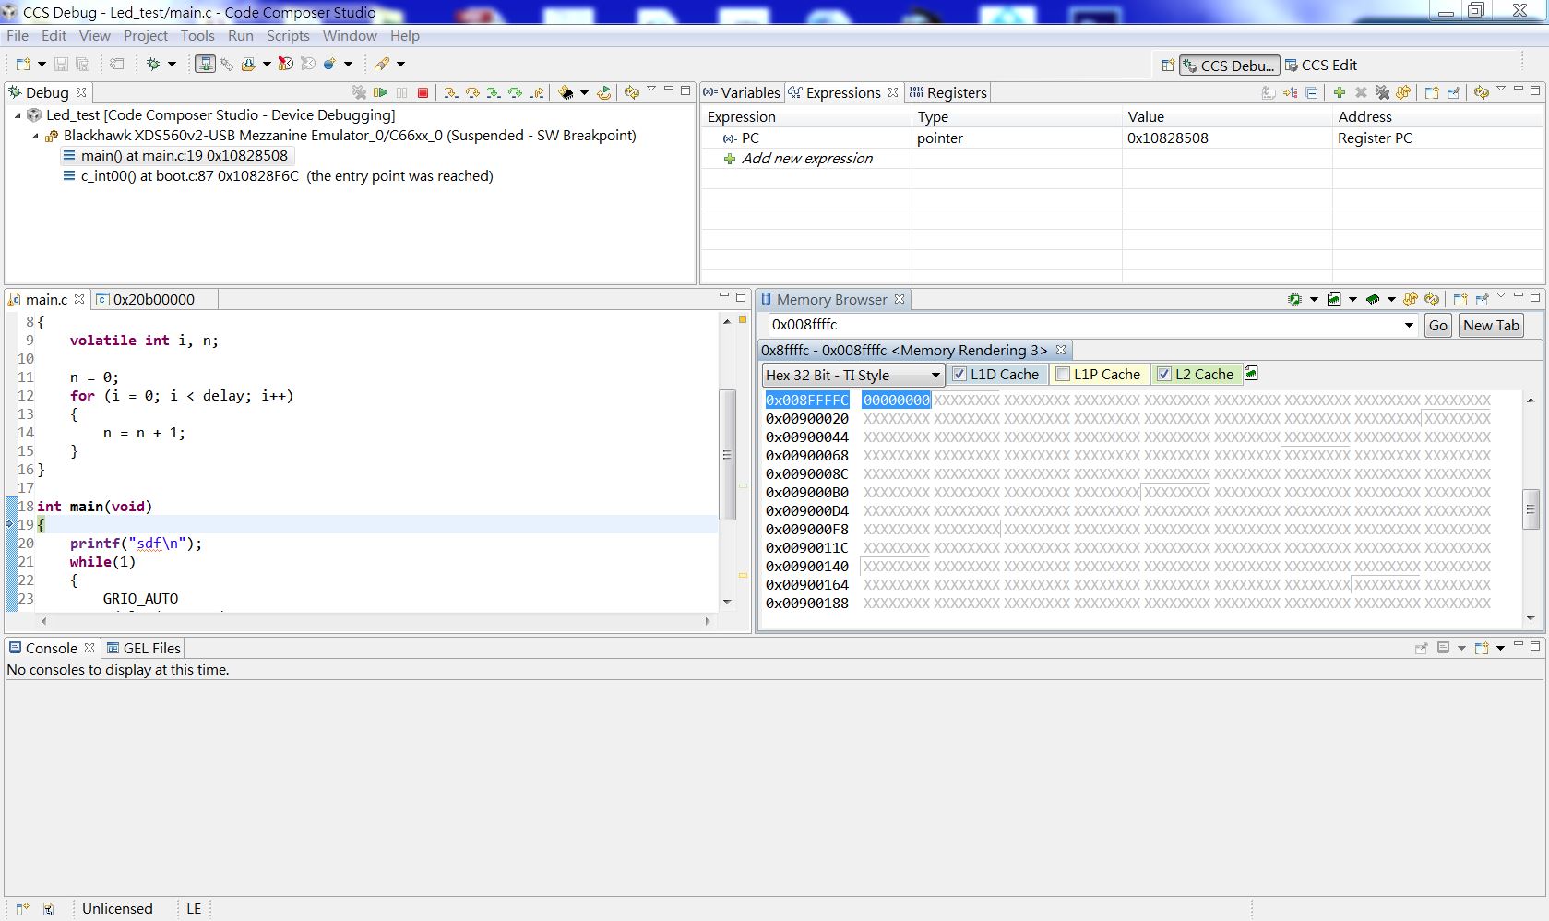Click Add new expression row
1549x921 pixels.
[x=807, y=159]
